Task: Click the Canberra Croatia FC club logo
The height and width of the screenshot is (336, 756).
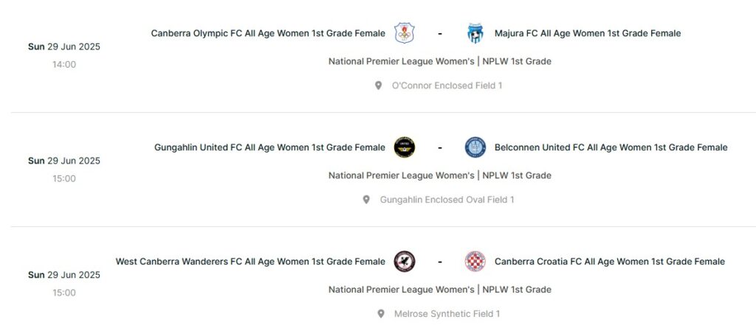Action: 475,262
